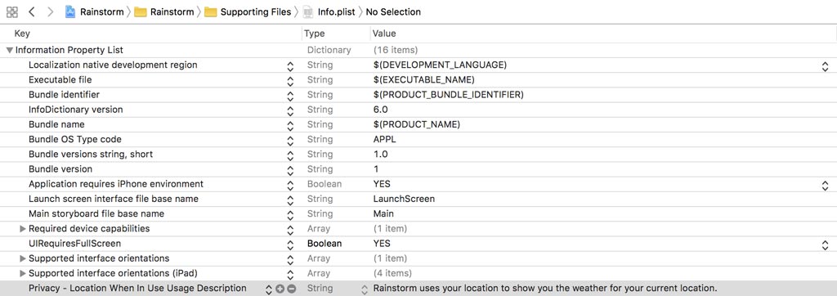Open key stepper for Bundle name

pyautogui.click(x=290, y=126)
